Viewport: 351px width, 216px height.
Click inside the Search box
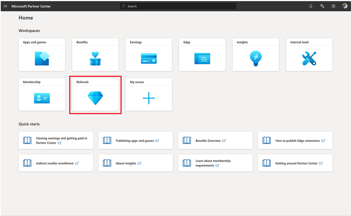click(178, 6)
